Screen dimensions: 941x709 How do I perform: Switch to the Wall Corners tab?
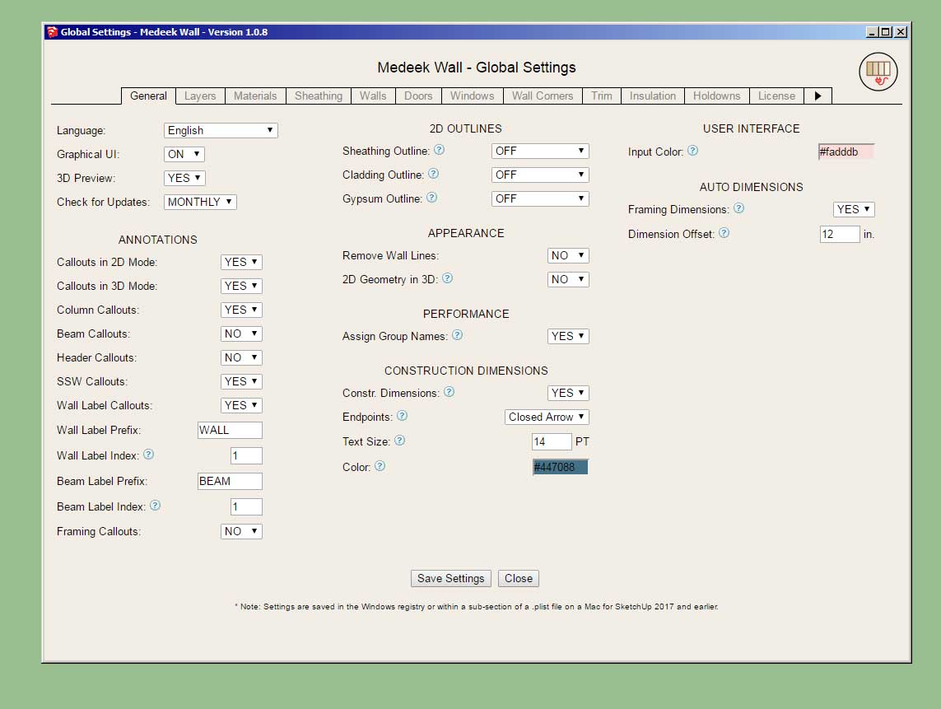[543, 96]
